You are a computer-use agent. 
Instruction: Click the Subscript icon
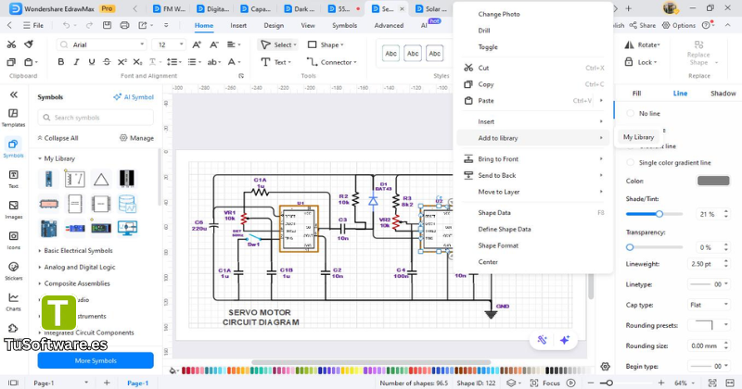tap(137, 62)
